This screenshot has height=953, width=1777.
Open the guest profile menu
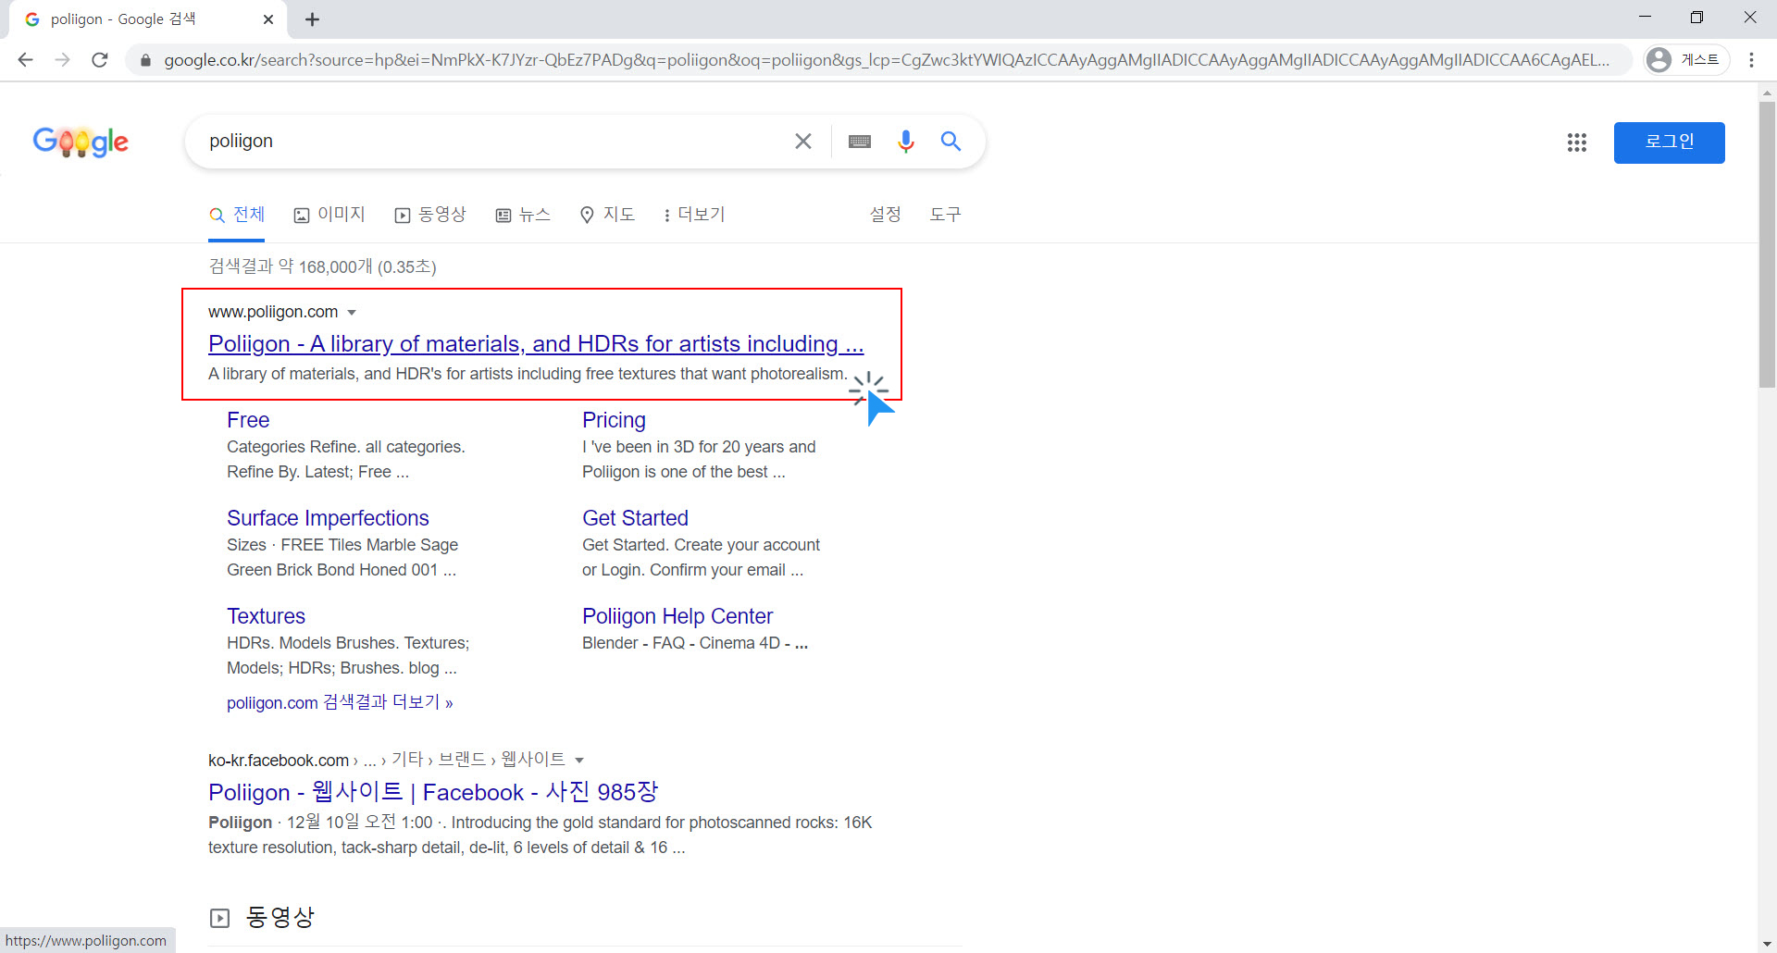point(1686,60)
